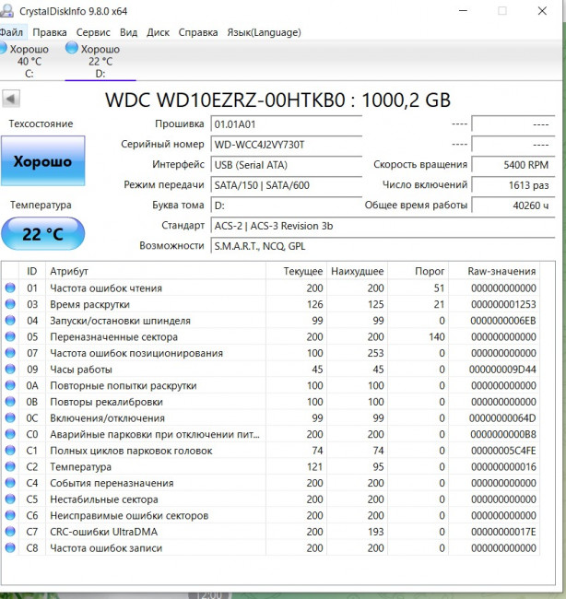Switch to disk C: tab at 40 °C
This screenshot has height=599, width=566.
pos(28,61)
